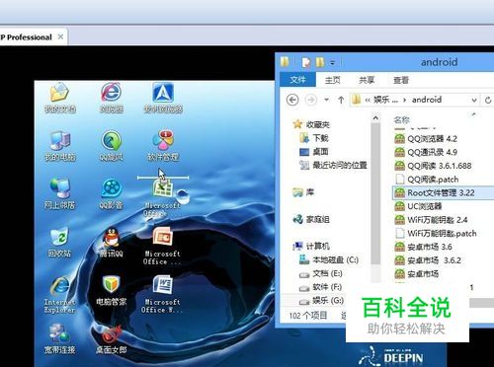Open the 回收站 recycle bin
The image size is (494, 367).
[x=59, y=242]
